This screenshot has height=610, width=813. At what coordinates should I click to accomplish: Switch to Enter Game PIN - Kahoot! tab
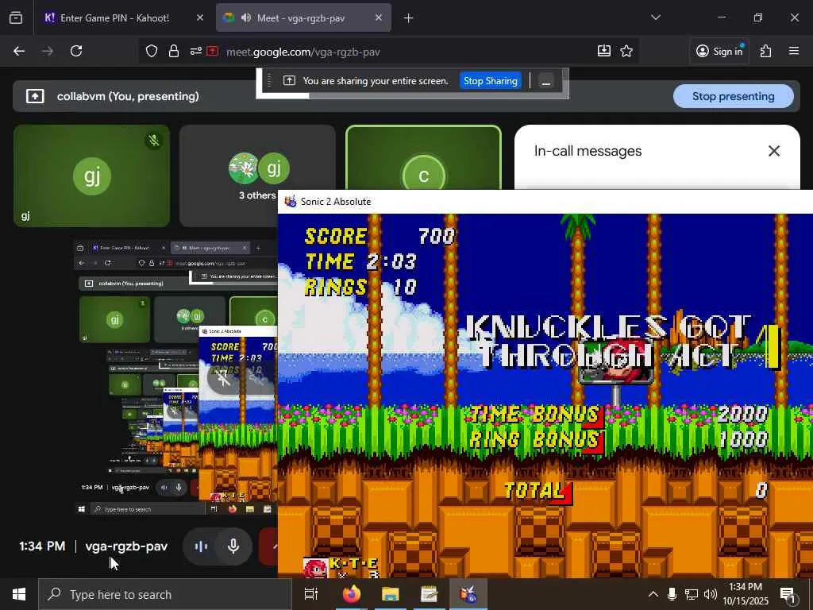[115, 18]
